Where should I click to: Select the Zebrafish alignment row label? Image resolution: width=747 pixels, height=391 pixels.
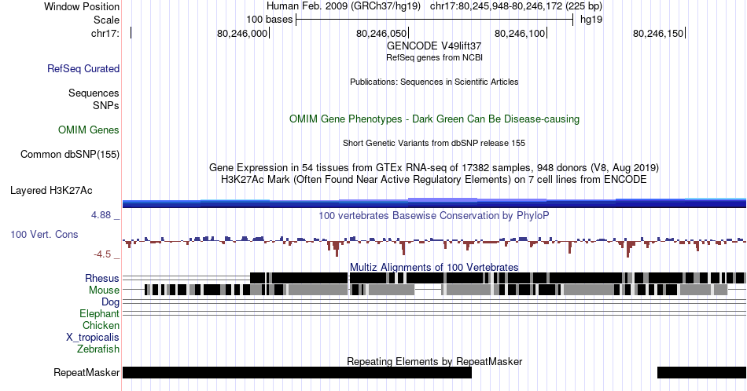[x=98, y=349]
